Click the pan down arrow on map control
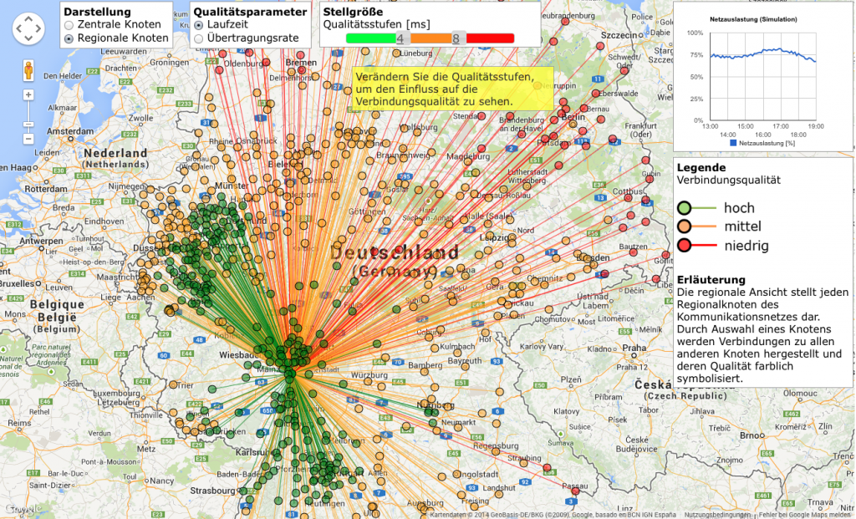This screenshot has height=519, width=856. pyautogui.click(x=28, y=40)
